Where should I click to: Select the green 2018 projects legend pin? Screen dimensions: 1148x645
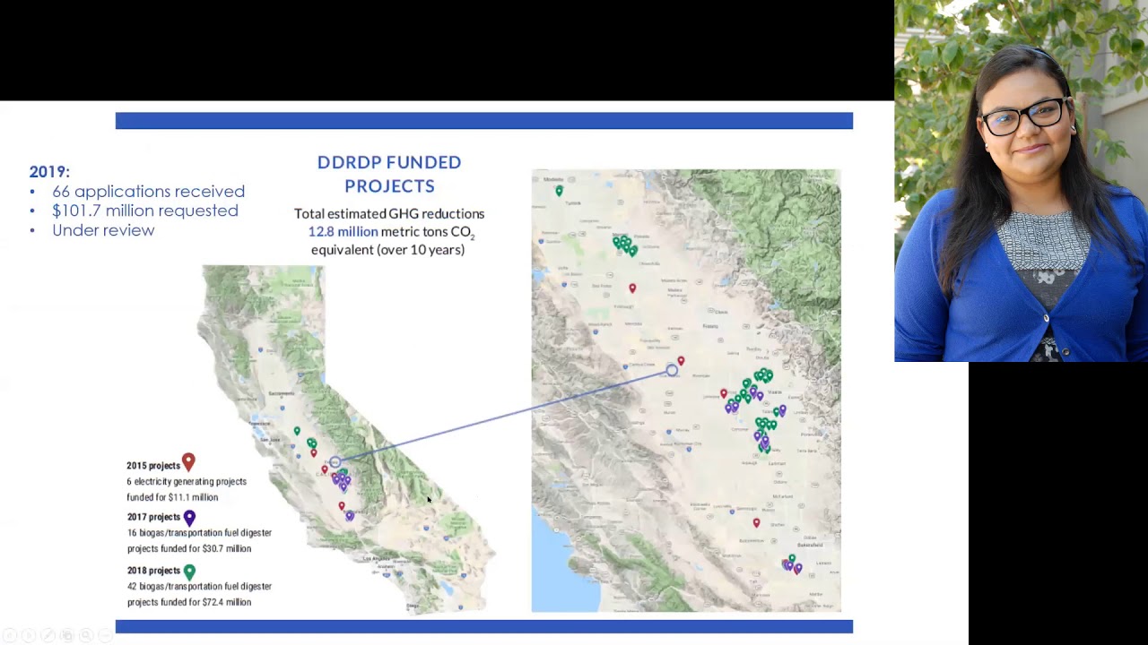coord(189,571)
